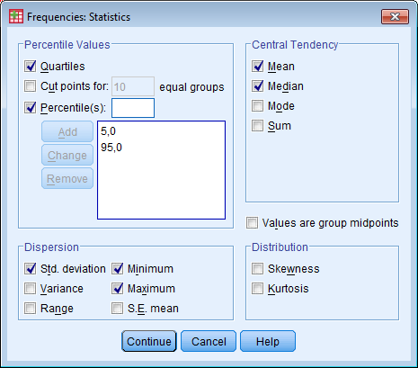Enable the Kurtosis checkbox
418x368 pixels.
257,289
